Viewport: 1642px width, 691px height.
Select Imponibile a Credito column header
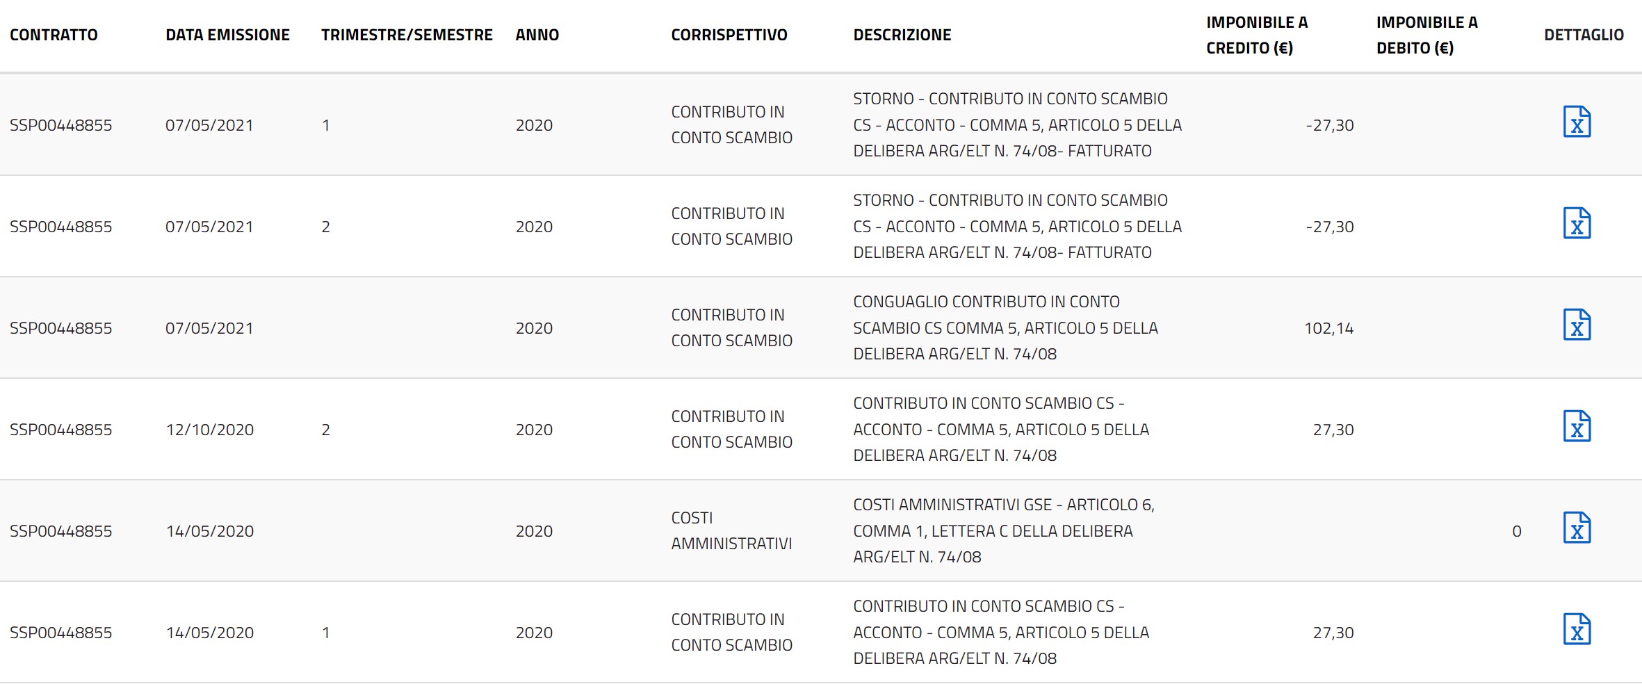click(x=1257, y=35)
